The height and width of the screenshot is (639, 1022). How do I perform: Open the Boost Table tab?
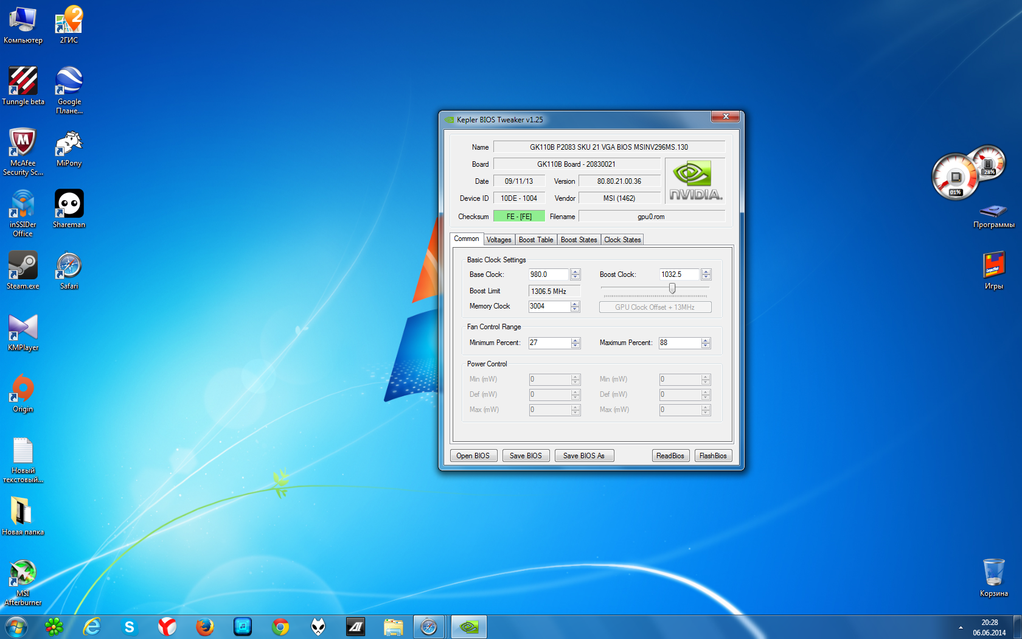coord(536,240)
